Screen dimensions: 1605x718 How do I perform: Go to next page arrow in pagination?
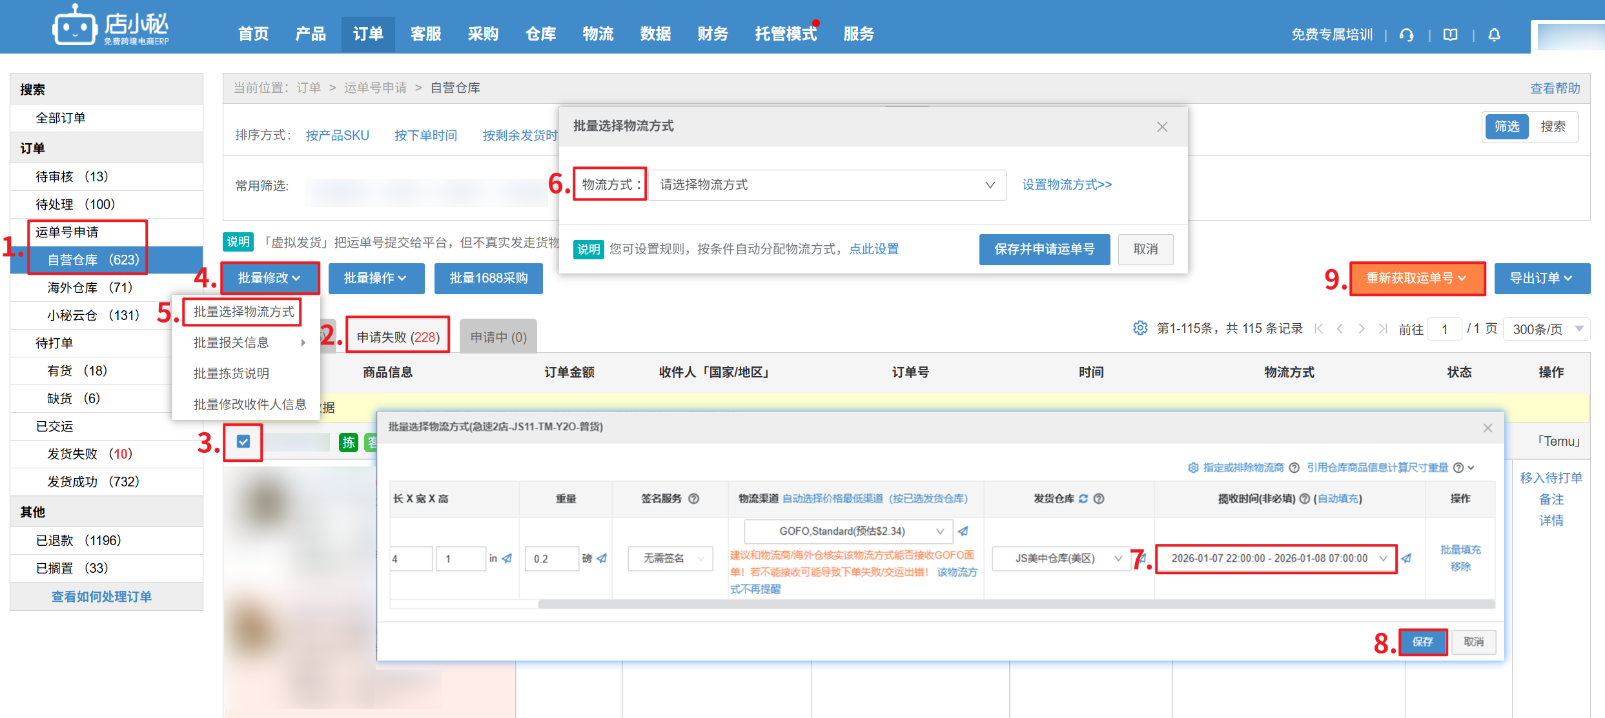(x=1362, y=329)
